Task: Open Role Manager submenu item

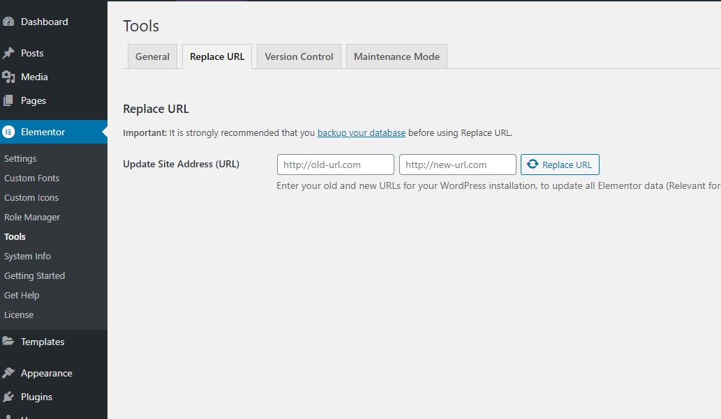Action: tap(32, 217)
